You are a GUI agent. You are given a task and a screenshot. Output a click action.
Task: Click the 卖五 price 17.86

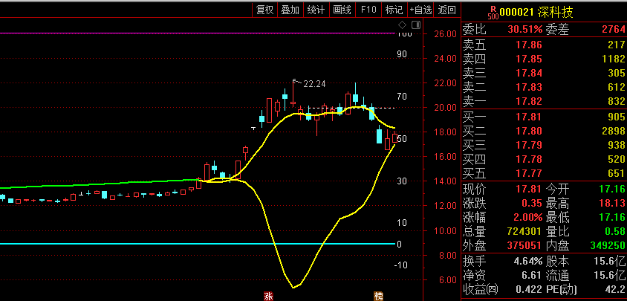[529, 45]
